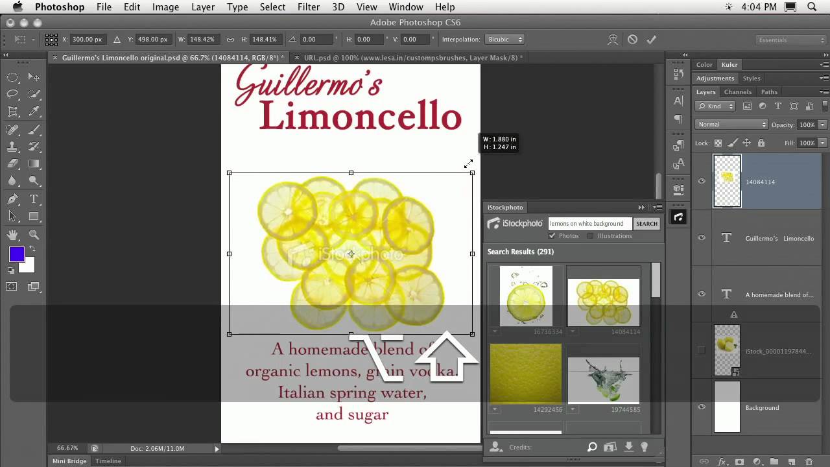Select the Lasso tool

click(x=12, y=95)
